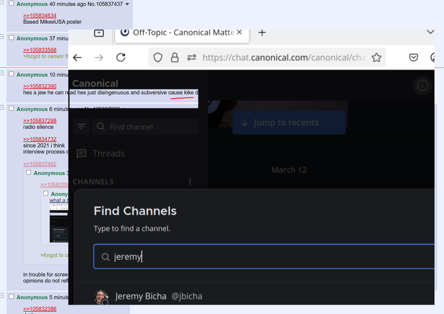This screenshot has width=444, height=314.
Task: Close the Off-Topic Canonical Mattermost tab
Action: tap(240, 32)
